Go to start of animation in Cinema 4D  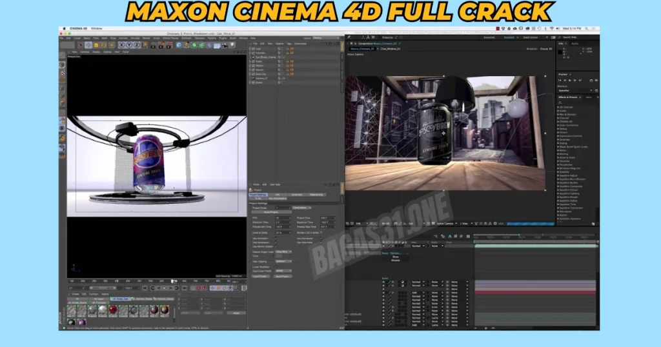[x=145, y=288]
